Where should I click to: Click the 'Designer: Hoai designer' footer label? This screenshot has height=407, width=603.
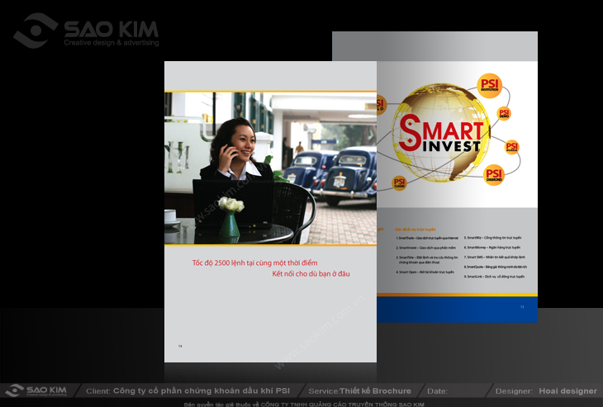545,390
